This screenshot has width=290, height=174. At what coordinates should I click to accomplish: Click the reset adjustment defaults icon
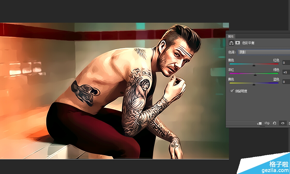[274, 123]
